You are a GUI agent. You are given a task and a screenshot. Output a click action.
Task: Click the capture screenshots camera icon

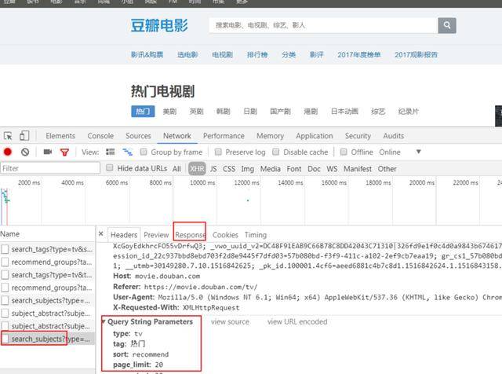(48, 152)
